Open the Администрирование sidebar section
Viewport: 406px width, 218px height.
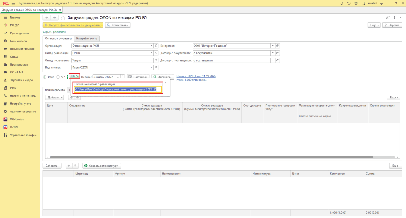click(23, 112)
